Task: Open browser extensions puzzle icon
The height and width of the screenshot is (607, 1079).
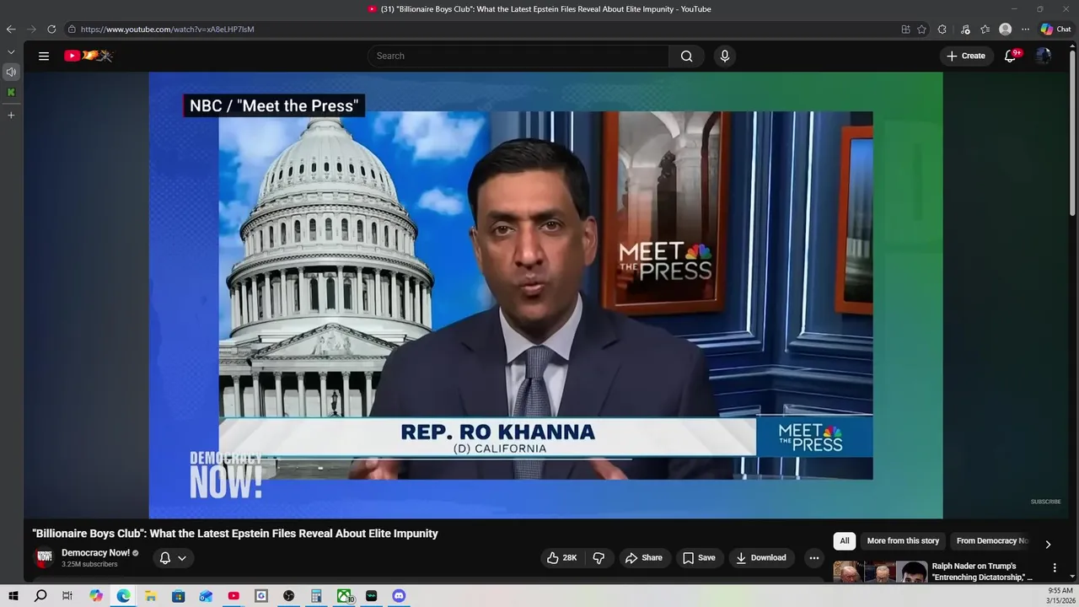Action: coord(942,29)
